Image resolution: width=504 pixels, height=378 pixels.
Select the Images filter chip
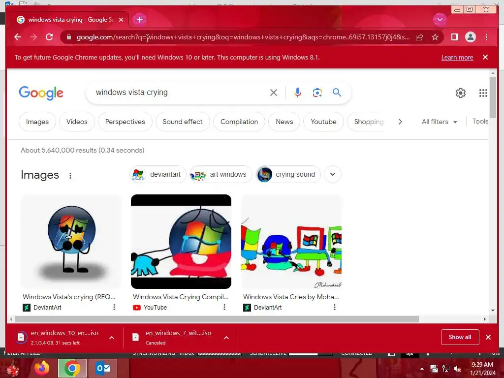coord(37,122)
